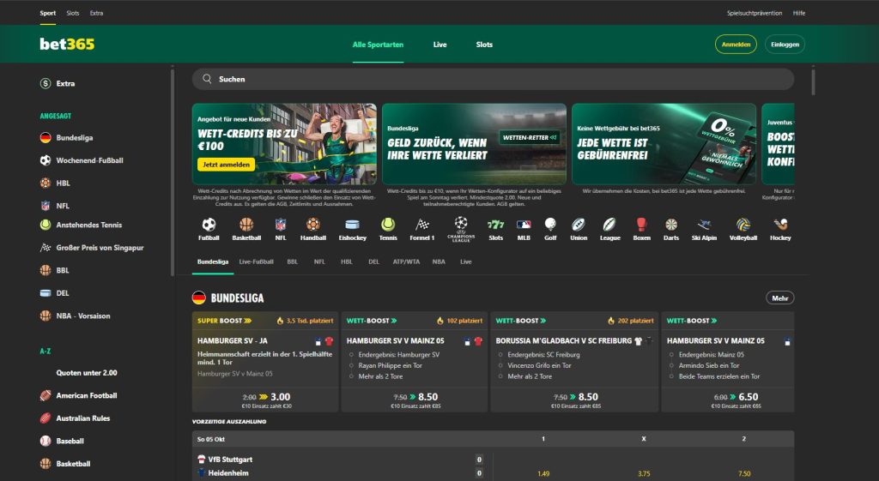879x481 pixels.
Task: Pick the 7.50 Heidenheim away odds
Action: (744, 474)
